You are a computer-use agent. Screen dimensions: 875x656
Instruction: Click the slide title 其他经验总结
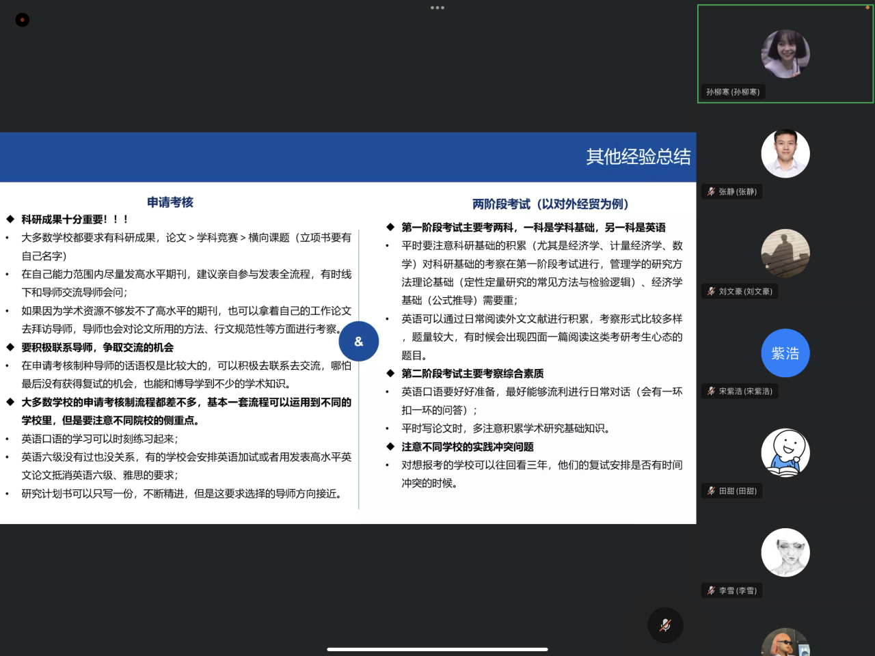tap(638, 156)
